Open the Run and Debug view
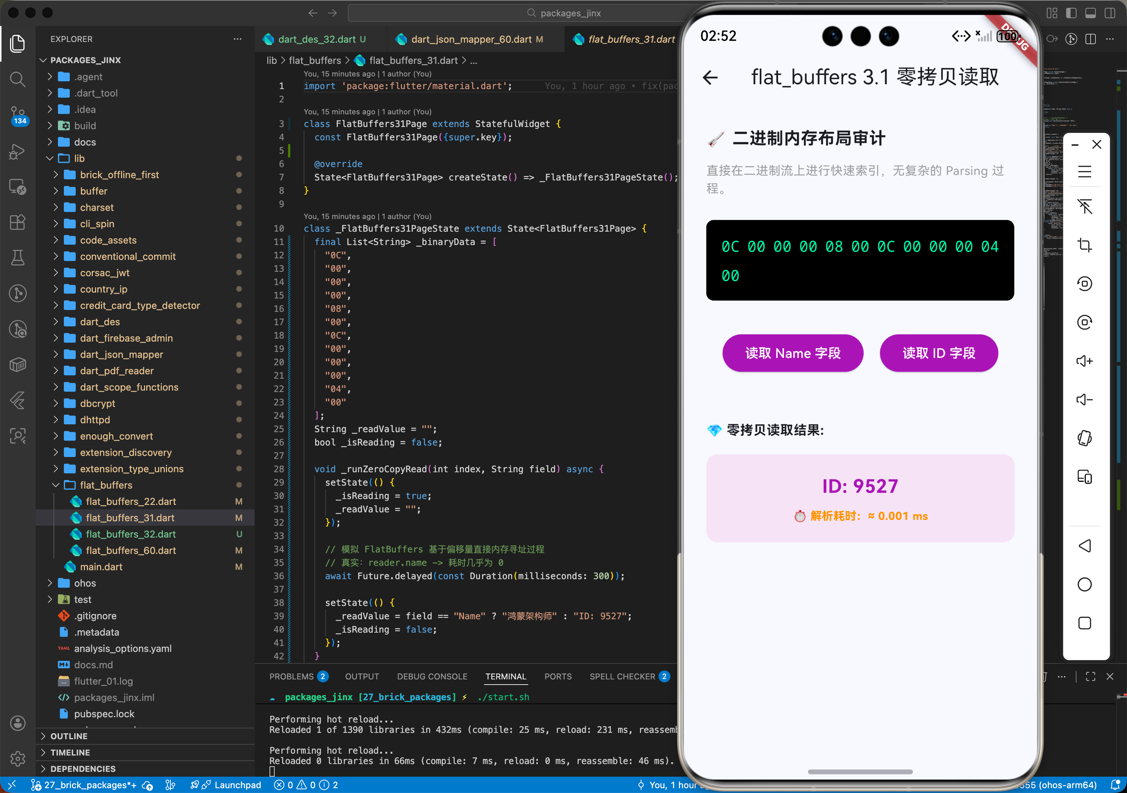Screen dimensions: 1127x793 pos(18,151)
